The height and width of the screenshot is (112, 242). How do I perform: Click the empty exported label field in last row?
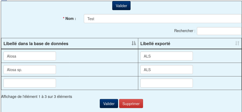pos(167,83)
